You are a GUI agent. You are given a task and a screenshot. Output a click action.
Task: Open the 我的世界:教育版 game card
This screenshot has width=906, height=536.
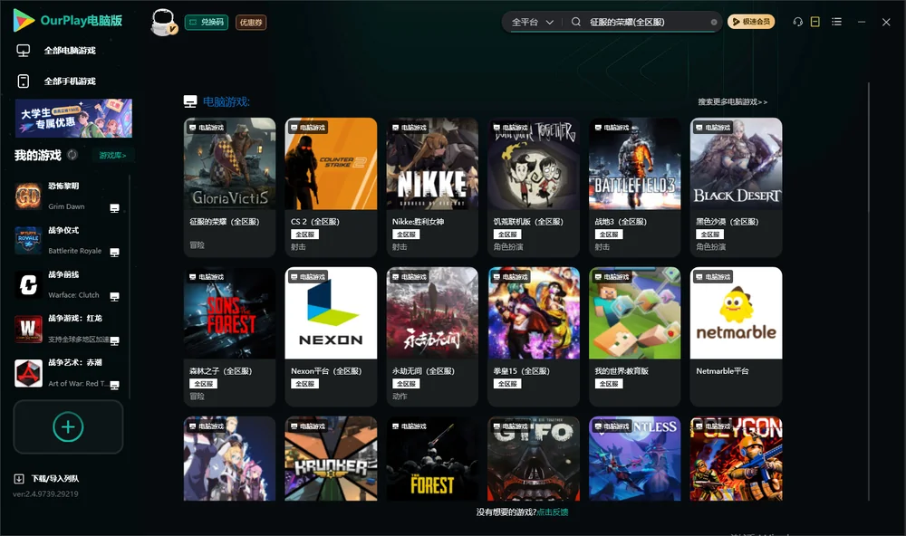[x=634, y=337]
